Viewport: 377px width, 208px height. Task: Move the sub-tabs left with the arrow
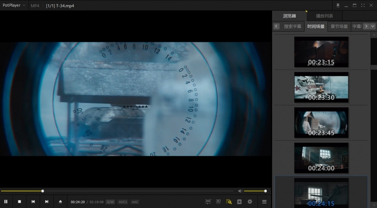coord(276,26)
